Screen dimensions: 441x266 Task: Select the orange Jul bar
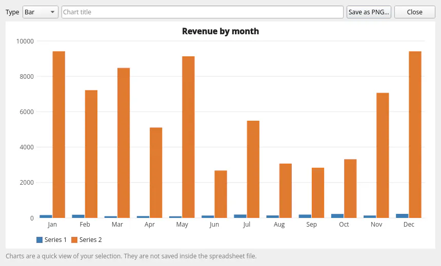pyautogui.click(x=253, y=169)
